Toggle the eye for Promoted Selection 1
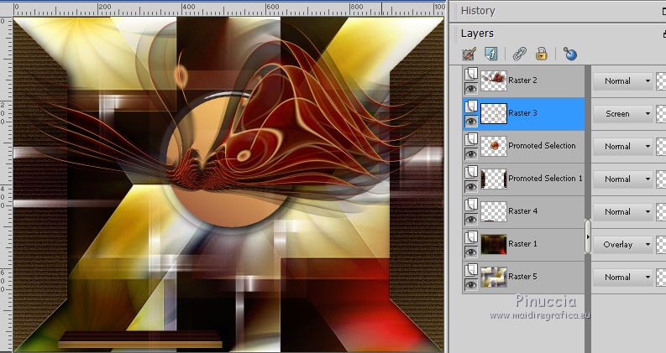 [470, 187]
